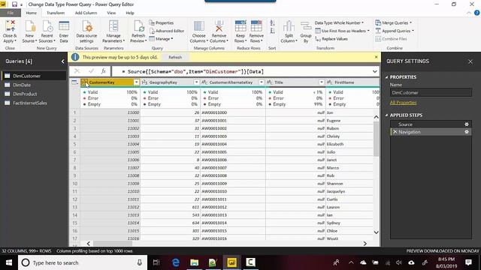
Task: Click the horizontal scrollbar right arrow
Action: (365, 244)
